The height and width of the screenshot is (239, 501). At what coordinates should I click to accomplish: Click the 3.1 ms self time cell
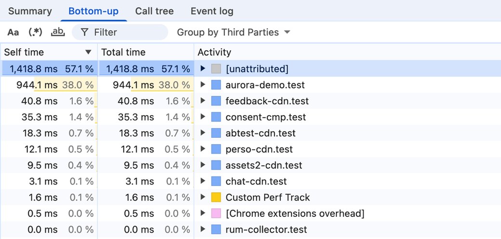(49, 181)
